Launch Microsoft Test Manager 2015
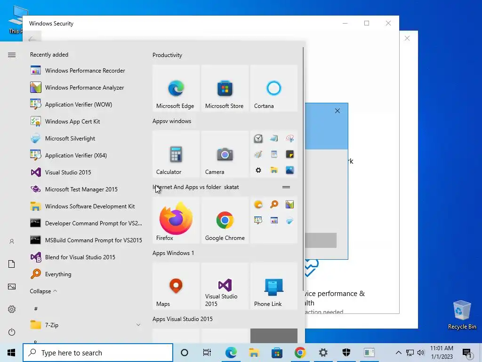This screenshot has height=362, width=482. click(x=86, y=189)
